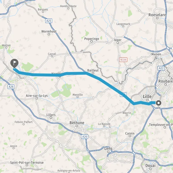Click the Lille city marker dot
Image resolution: width=173 pixels, height=173 pixels.
[x=147, y=100]
